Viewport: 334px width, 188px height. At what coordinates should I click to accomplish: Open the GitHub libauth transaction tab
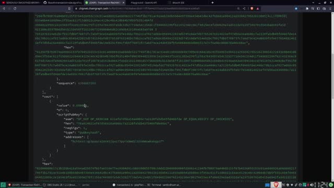[63, 3]
